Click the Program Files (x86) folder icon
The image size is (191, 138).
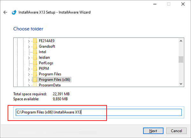coord(35,79)
